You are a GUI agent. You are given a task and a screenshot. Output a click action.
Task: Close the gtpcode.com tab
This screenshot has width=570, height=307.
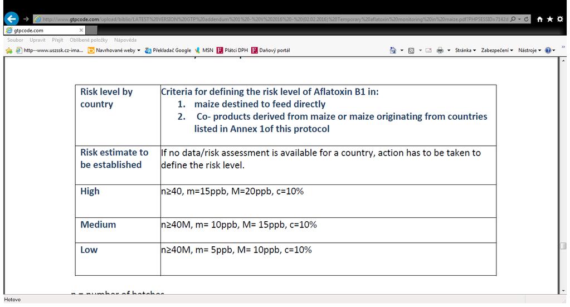coord(81,30)
